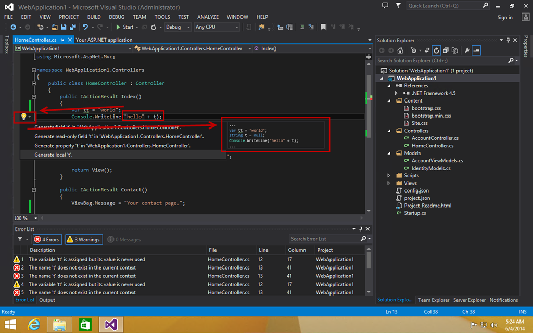533x333 pixels.
Task: Open the Debug configuration dropdown
Action: [x=177, y=27]
